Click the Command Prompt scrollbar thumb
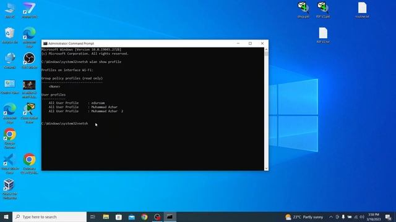396x222 pixels. (266, 54)
